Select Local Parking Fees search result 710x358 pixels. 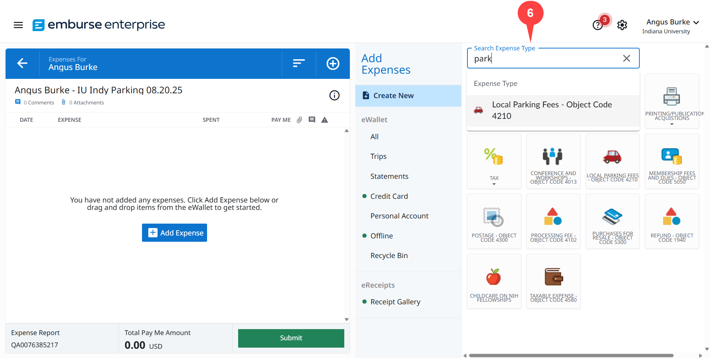point(552,110)
